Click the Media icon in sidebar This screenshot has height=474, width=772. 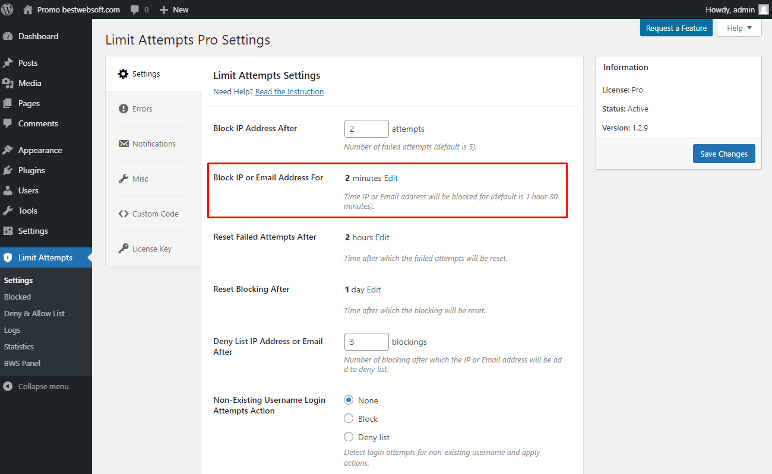click(x=8, y=83)
